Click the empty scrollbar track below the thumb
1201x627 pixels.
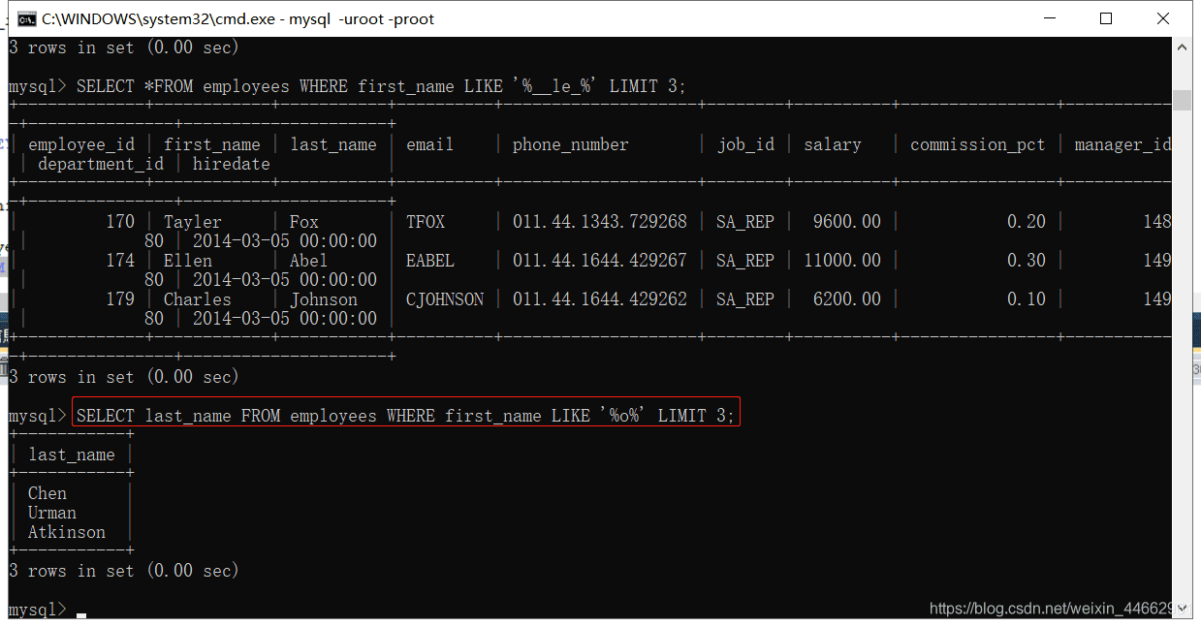[1182, 388]
